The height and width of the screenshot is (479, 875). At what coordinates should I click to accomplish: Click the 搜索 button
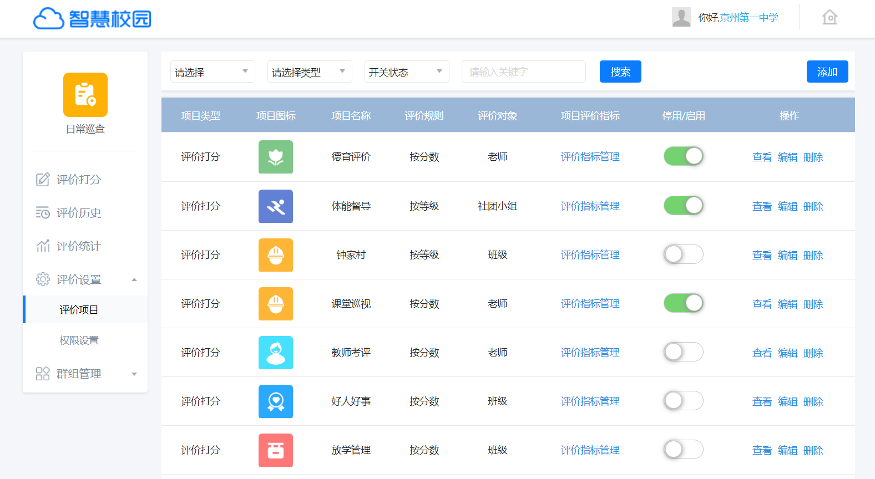coord(620,72)
